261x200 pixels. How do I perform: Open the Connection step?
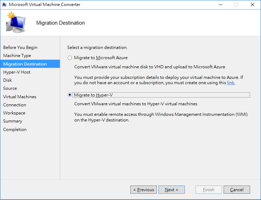15,105
